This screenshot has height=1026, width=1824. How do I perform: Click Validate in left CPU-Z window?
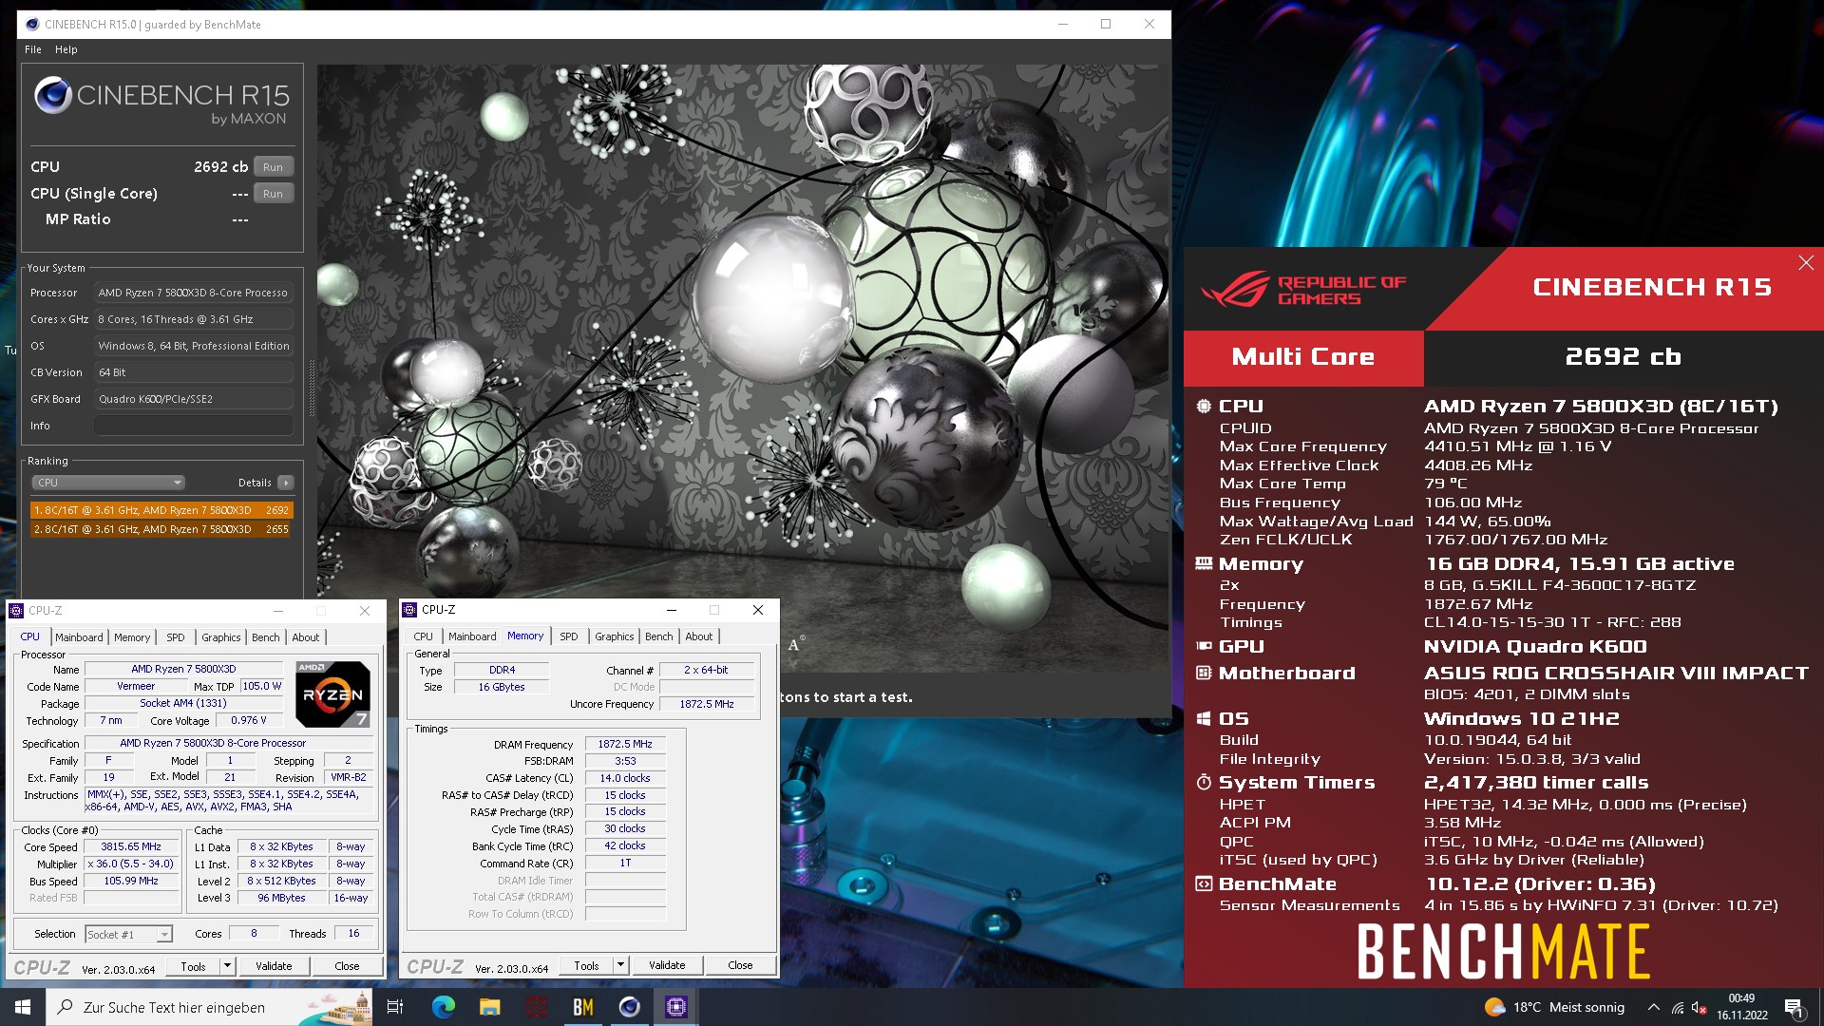point(274,966)
